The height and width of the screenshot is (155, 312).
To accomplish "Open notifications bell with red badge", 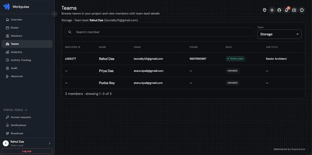I will tap(287, 10).
